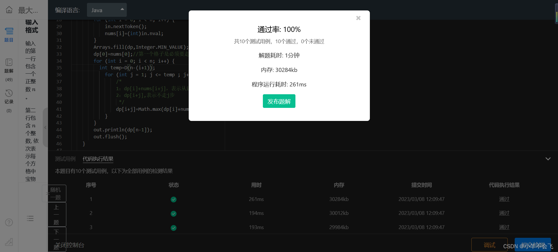The height and width of the screenshot is (252, 558).
Task: Click green status check for test 3
Action: (174, 228)
